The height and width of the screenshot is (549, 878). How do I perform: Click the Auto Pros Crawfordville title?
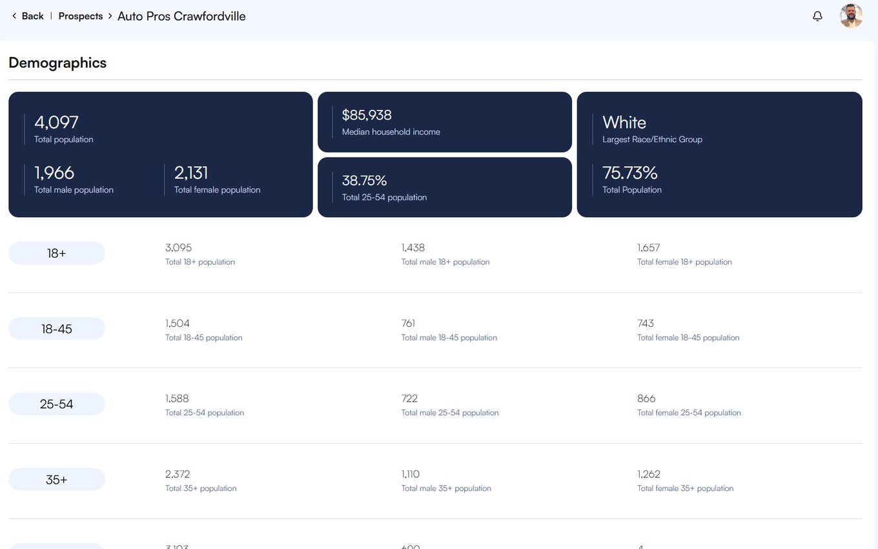tap(181, 16)
